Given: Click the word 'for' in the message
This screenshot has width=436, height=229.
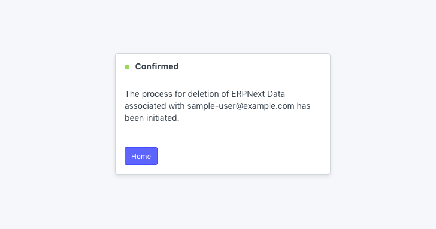Looking at the screenshot, I should coord(180,94).
